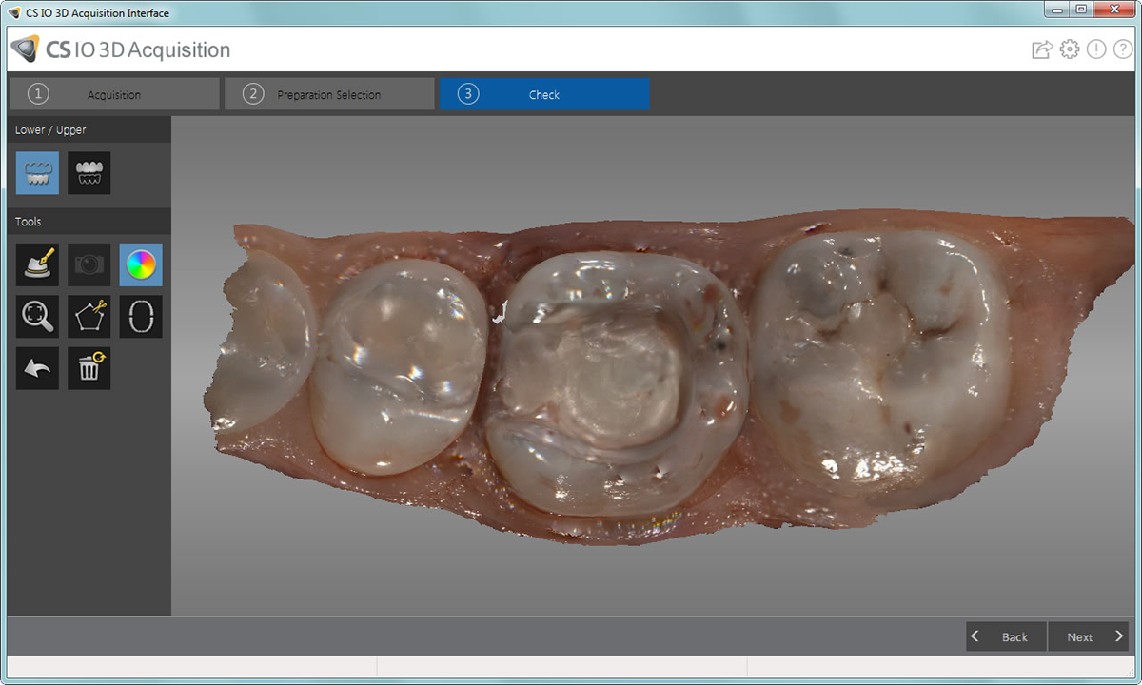
Task: Click the Back button
Action: tap(1005, 636)
